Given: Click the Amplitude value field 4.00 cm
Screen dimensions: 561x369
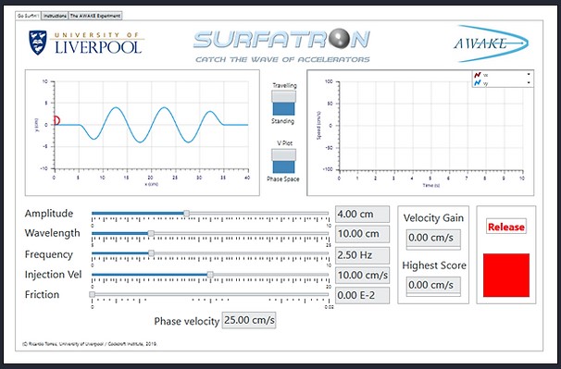Looking at the screenshot, I should click(362, 215).
